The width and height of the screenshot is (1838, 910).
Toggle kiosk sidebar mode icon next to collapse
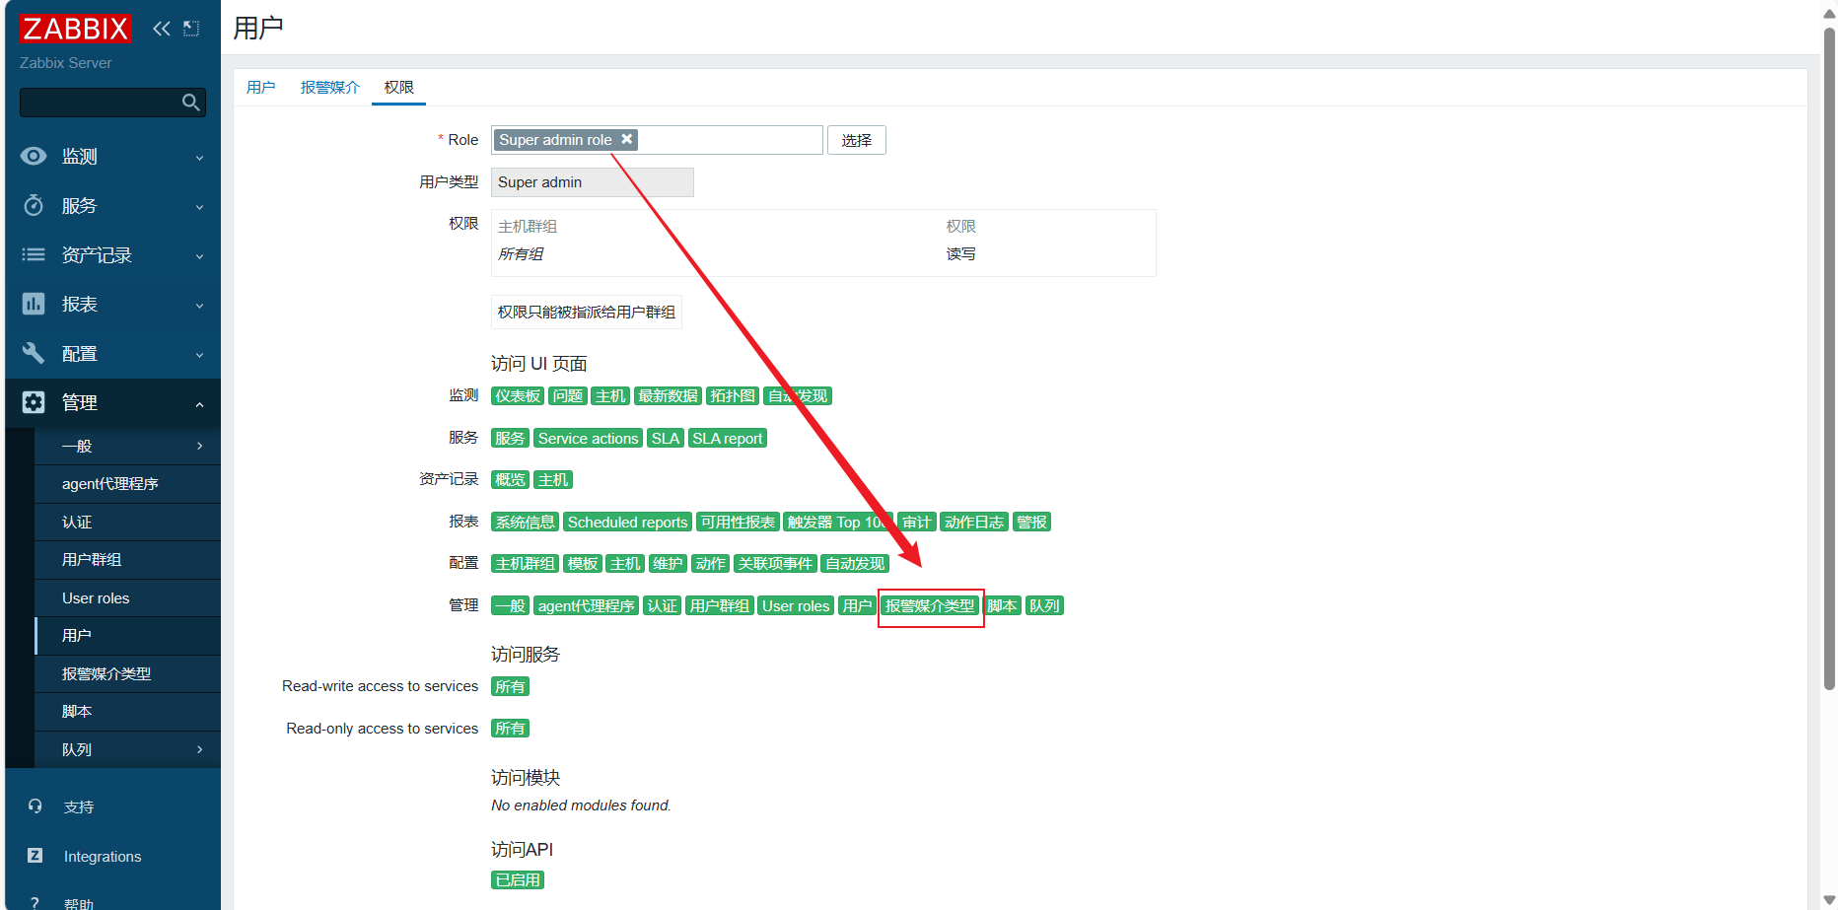pyautogui.click(x=191, y=29)
